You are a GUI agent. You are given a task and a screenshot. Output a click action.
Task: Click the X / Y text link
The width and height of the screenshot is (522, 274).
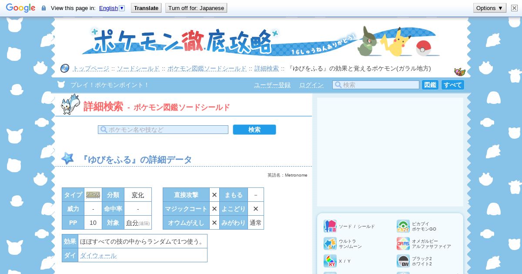coord(345,261)
